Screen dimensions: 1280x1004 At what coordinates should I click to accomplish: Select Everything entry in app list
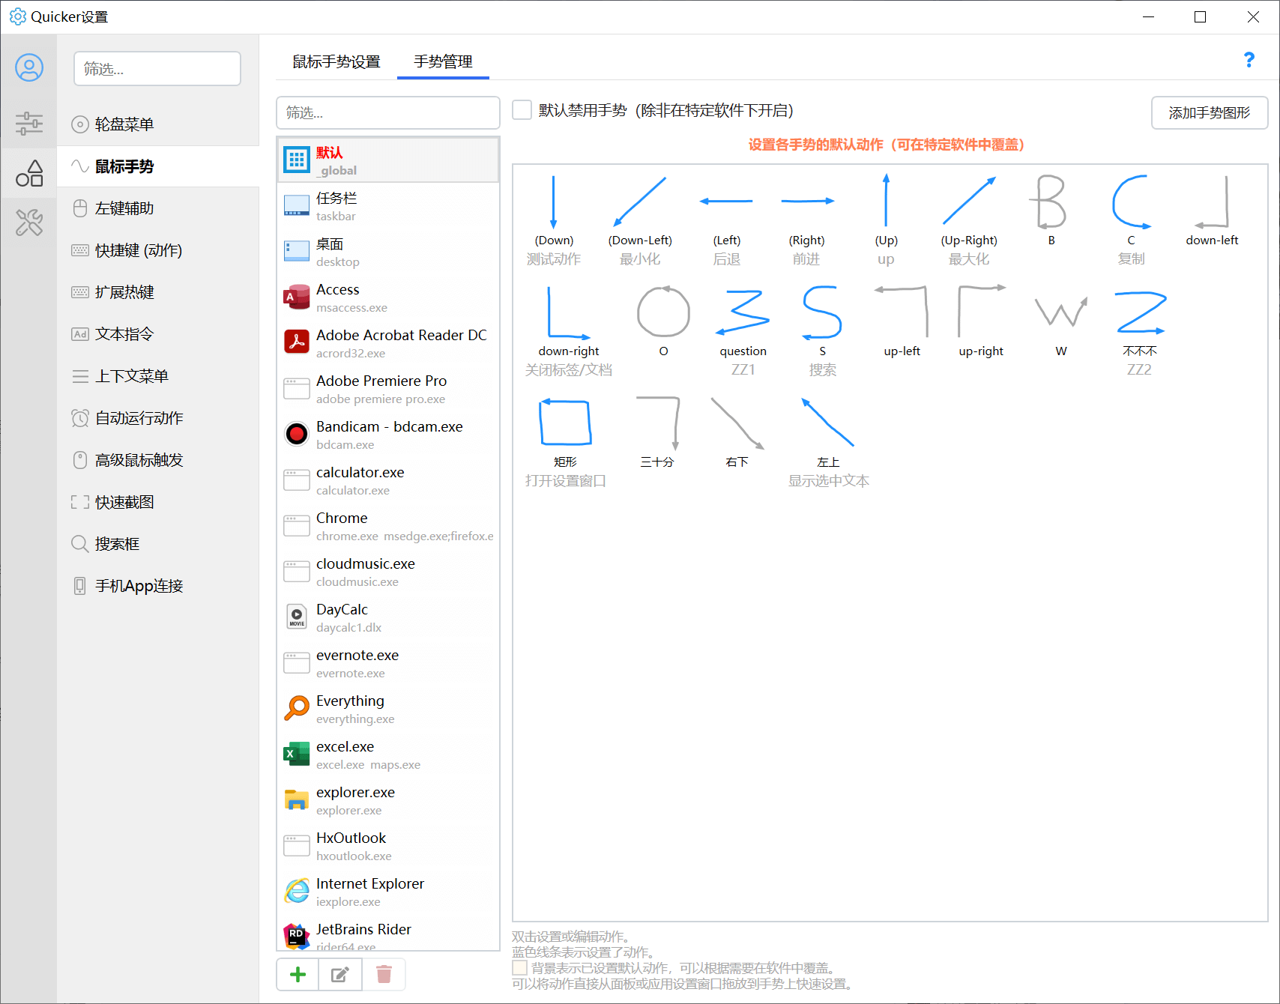tap(387, 709)
